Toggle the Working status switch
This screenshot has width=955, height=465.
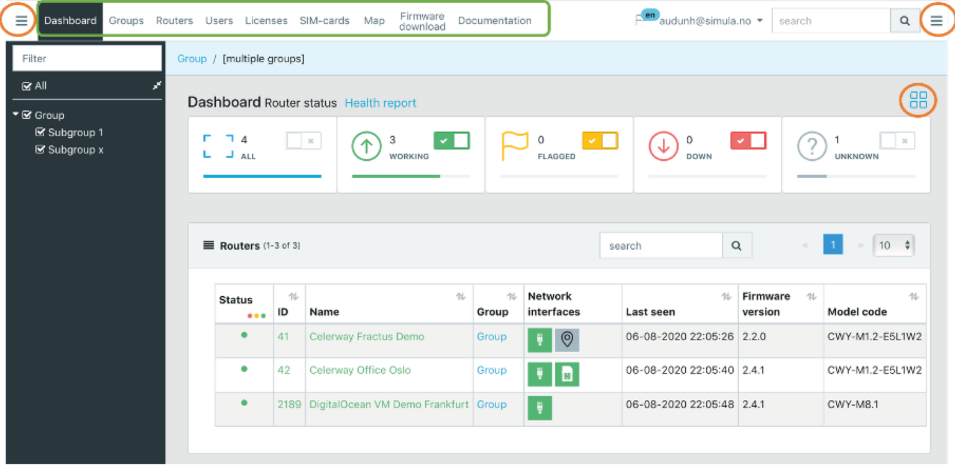tap(451, 141)
